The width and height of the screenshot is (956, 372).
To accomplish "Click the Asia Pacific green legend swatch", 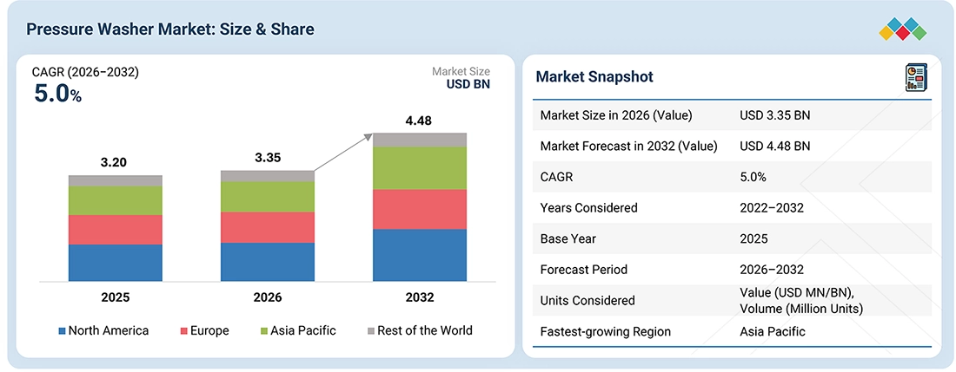I will coord(264,331).
